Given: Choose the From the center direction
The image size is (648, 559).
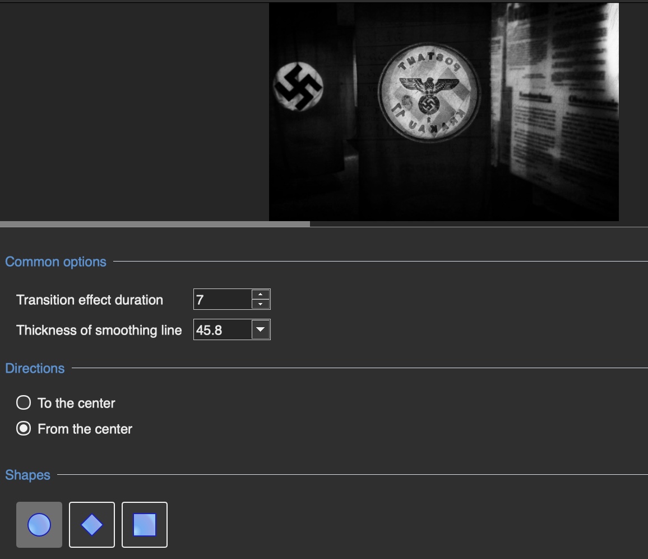Looking at the screenshot, I should pos(24,429).
